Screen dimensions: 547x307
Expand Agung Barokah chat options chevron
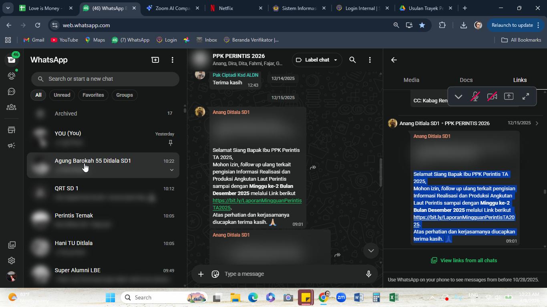[x=171, y=170]
